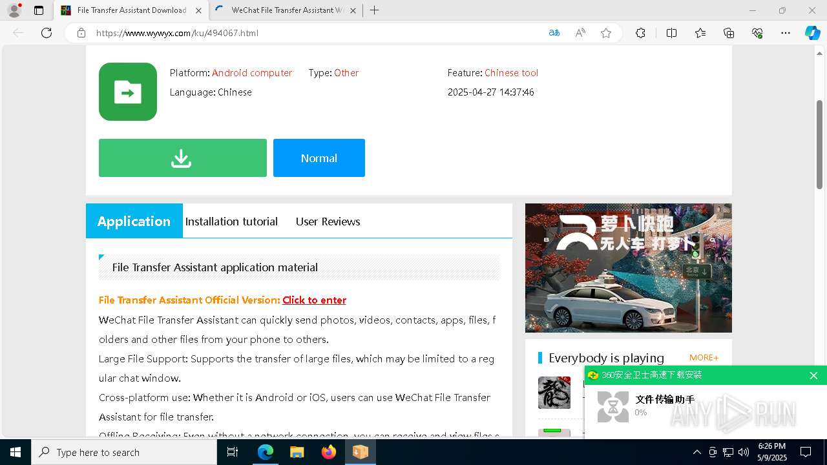Screen dimensions: 827x465
Task: Click the taskbar search box
Action: point(124,452)
